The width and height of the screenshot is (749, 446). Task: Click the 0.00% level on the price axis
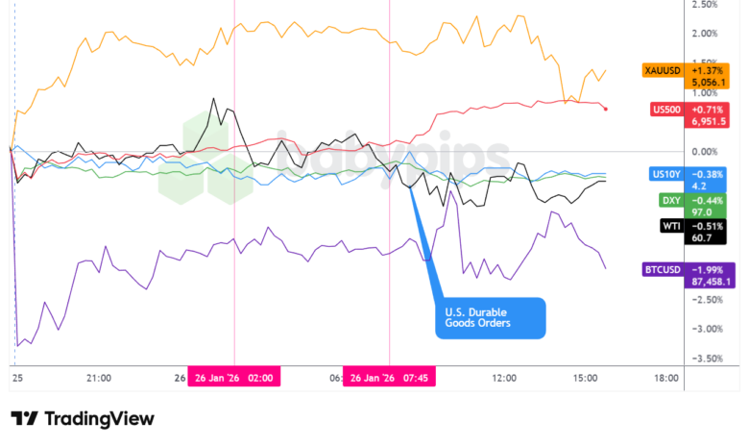click(x=705, y=152)
